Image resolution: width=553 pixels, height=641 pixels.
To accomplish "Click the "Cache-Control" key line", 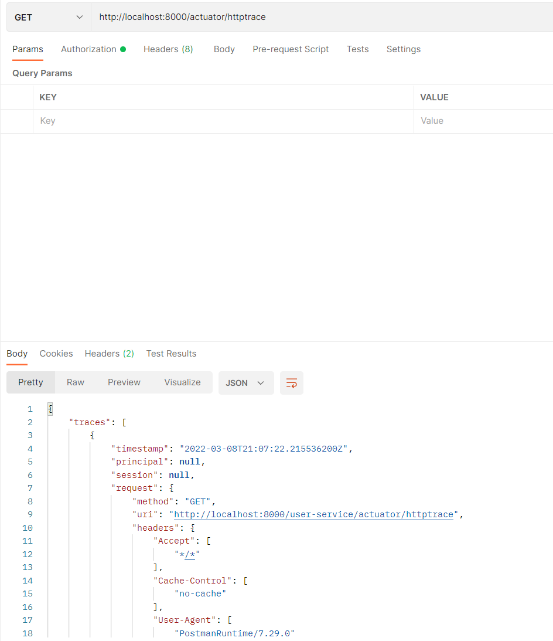I will coord(200,581).
